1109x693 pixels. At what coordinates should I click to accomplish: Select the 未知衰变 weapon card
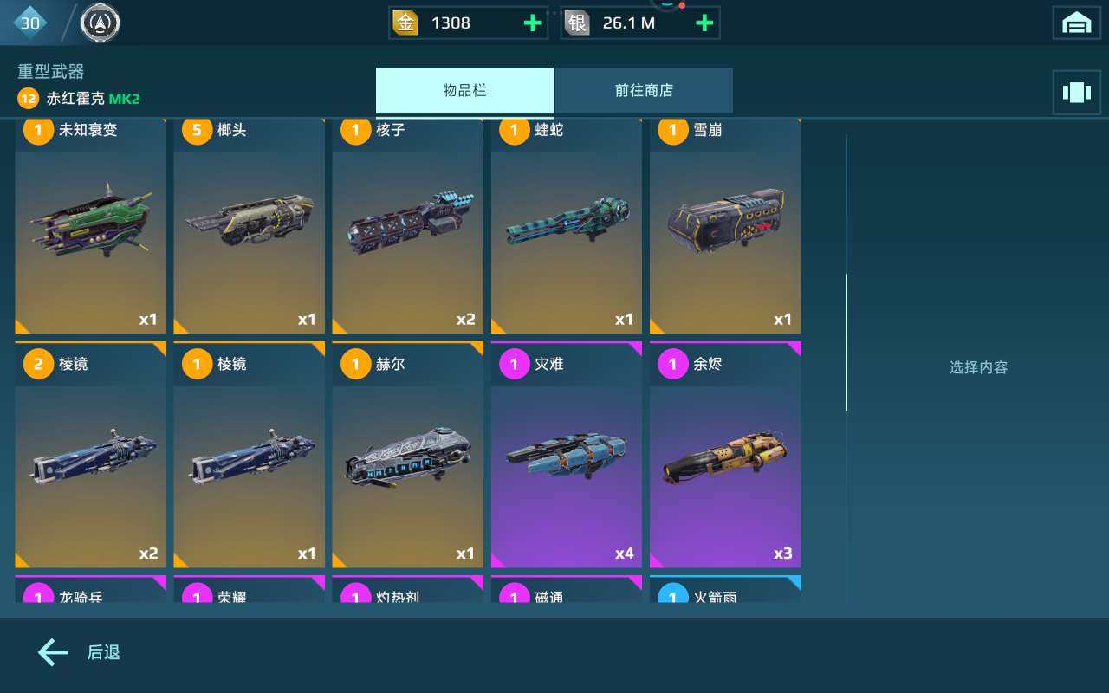pos(90,226)
